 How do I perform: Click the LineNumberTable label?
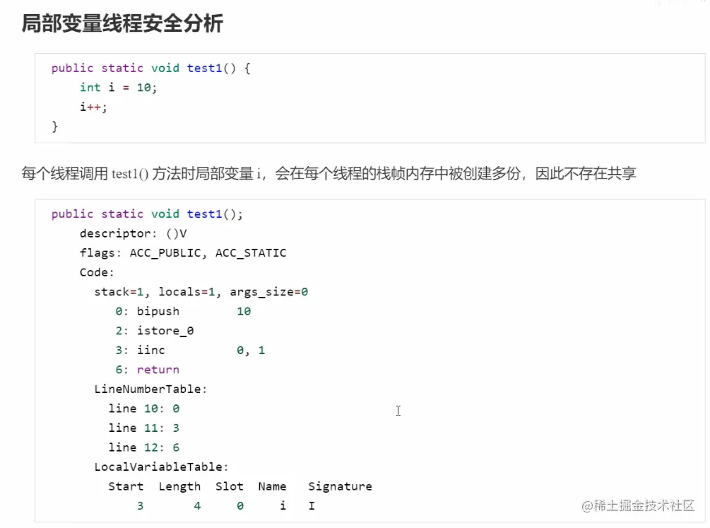151,389
